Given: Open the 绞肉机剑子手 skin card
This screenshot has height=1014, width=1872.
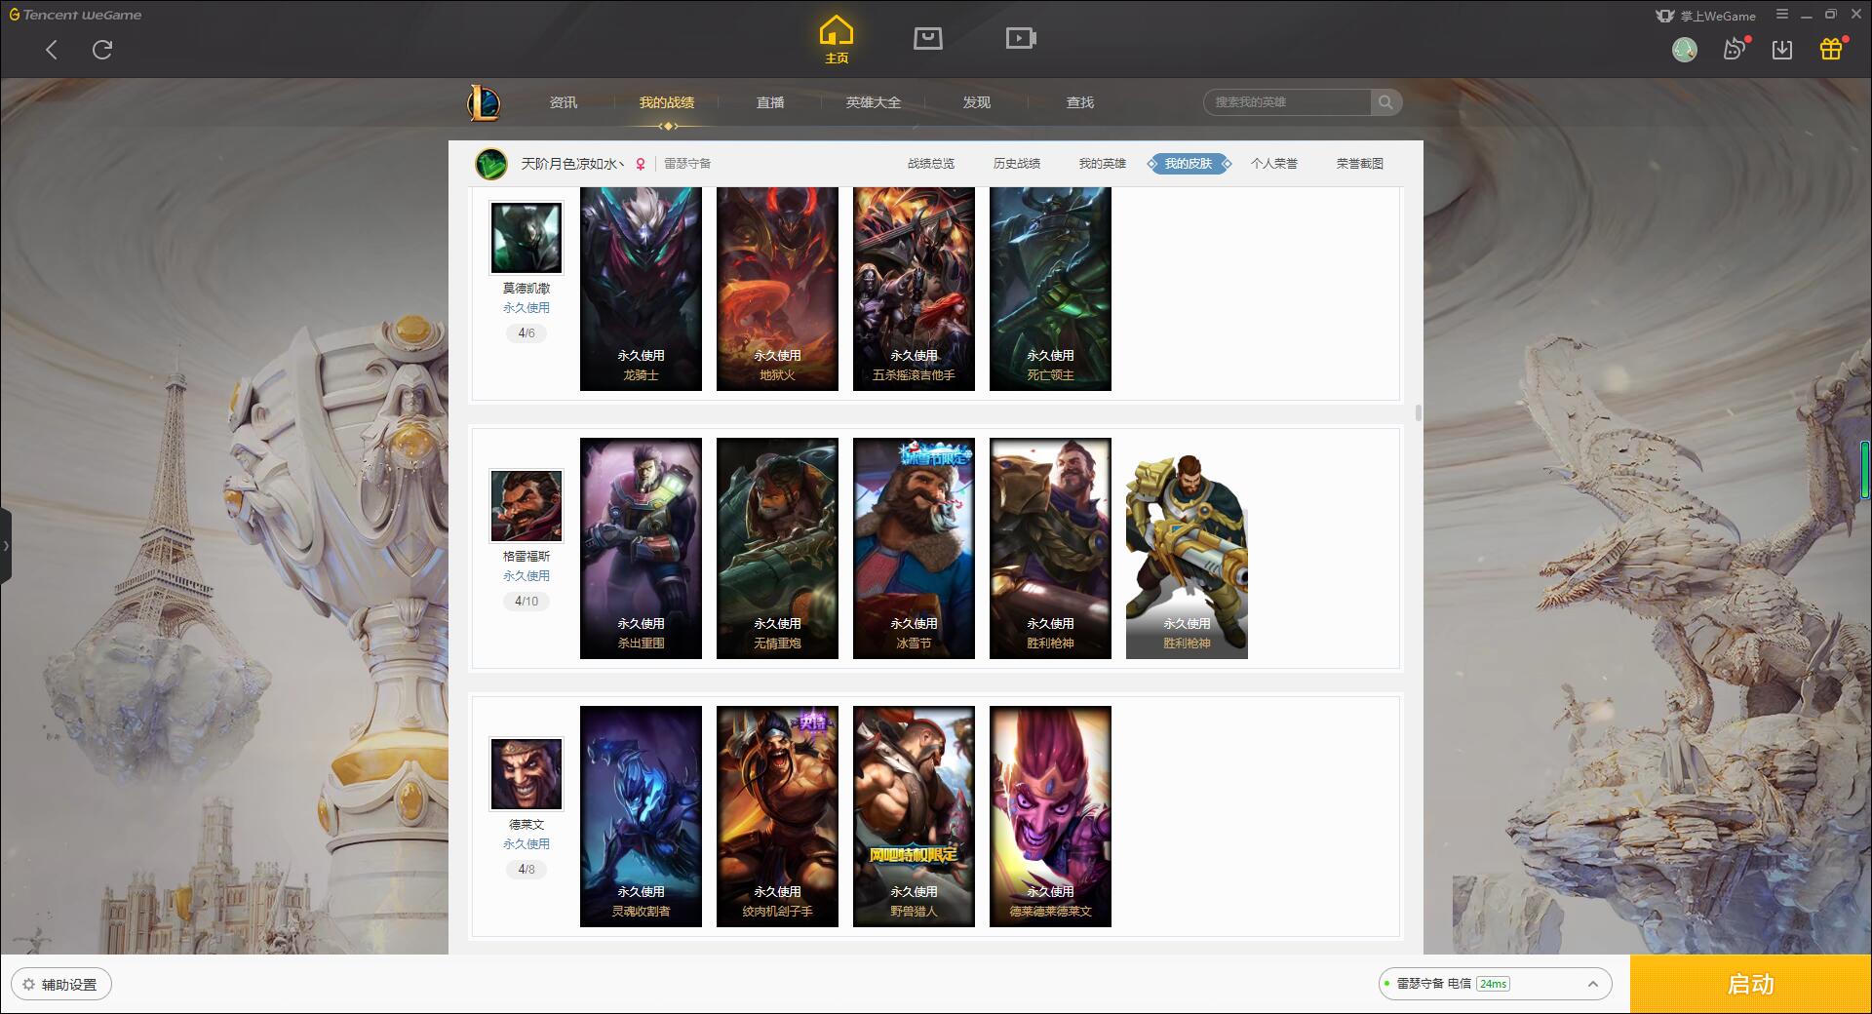Looking at the screenshot, I should coord(777,816).
